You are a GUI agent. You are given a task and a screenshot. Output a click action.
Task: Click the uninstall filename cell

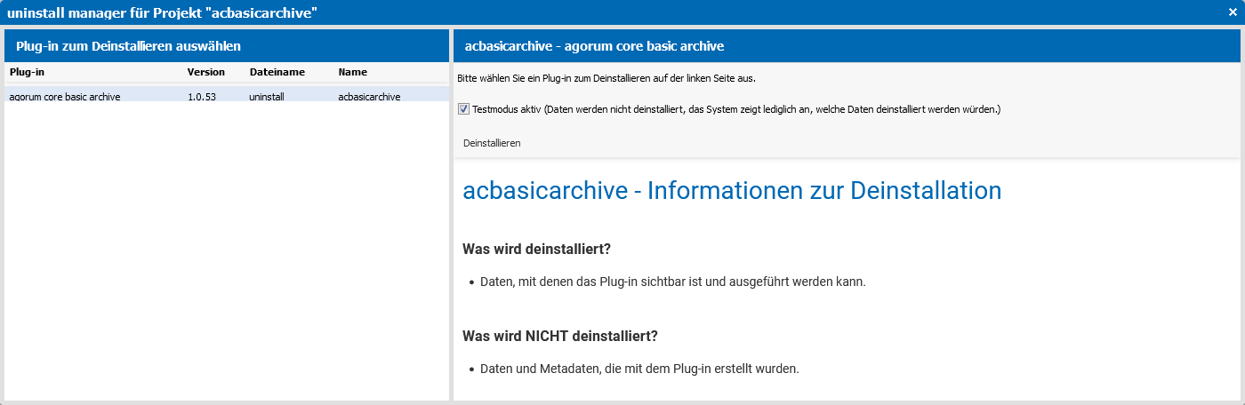pyautogui.click(x=267, y=97)
